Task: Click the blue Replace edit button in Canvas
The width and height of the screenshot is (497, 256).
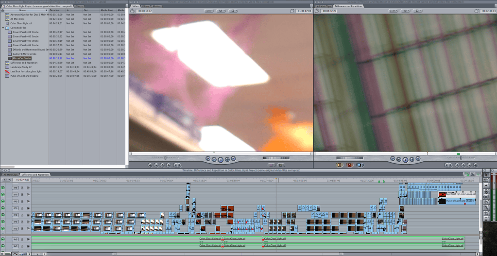Action: 360,165
